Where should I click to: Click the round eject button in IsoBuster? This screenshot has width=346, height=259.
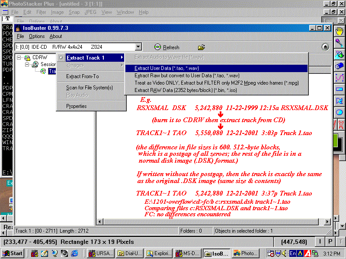point(325,47)
